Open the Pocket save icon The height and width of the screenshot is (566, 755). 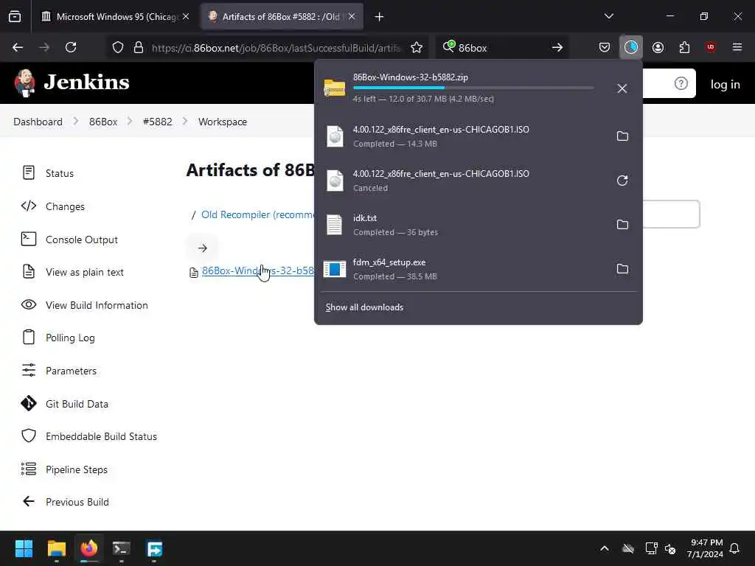pos(605,47)
